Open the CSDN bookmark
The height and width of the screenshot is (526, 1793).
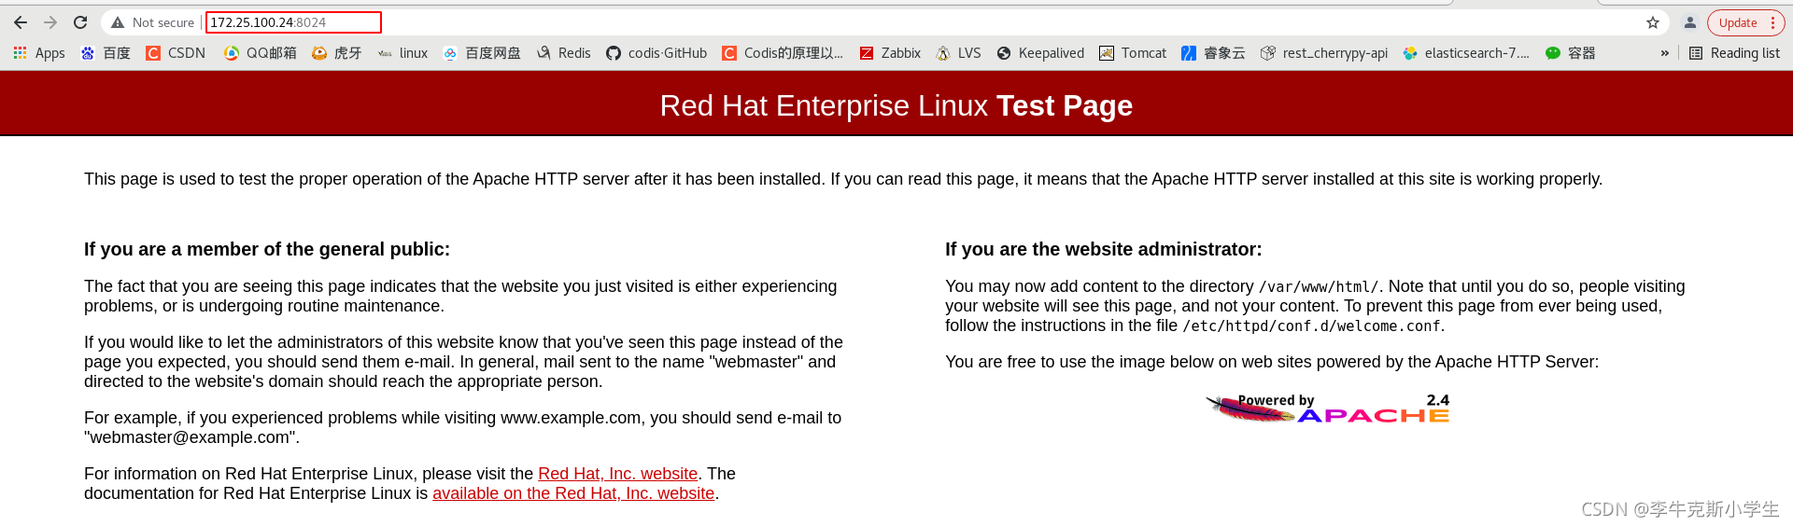[176, 53]
